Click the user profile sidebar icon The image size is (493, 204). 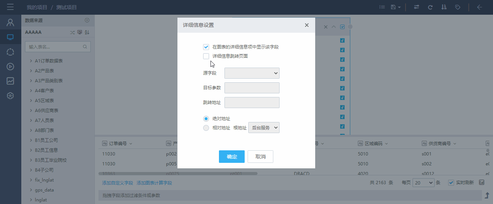10,22
